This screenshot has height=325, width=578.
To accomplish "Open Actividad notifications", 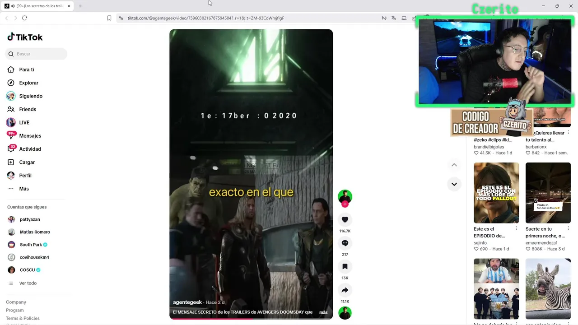I will click(x=30, y=149).
